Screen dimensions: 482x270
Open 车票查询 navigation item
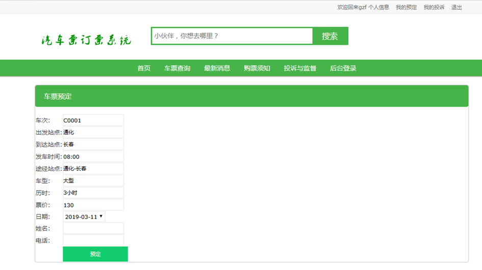177,68
